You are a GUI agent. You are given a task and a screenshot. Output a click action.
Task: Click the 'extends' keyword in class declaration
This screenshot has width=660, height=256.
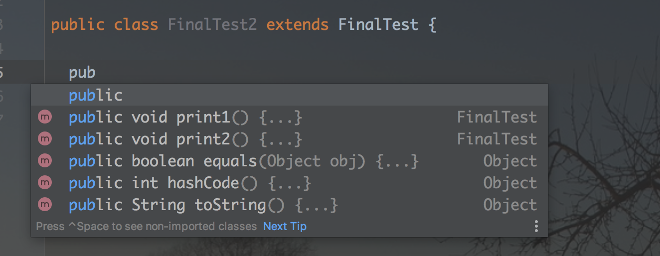[298, 24]
